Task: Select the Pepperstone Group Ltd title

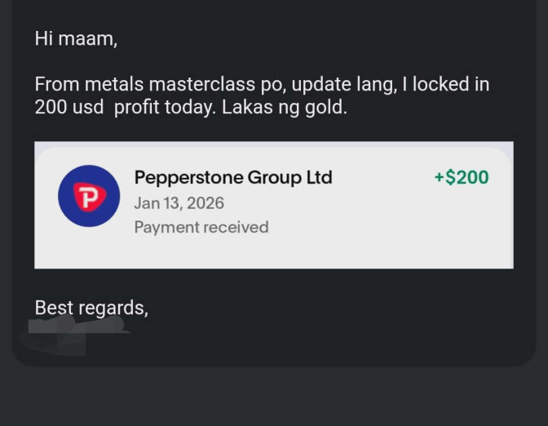Action: [x=232, y=177]
